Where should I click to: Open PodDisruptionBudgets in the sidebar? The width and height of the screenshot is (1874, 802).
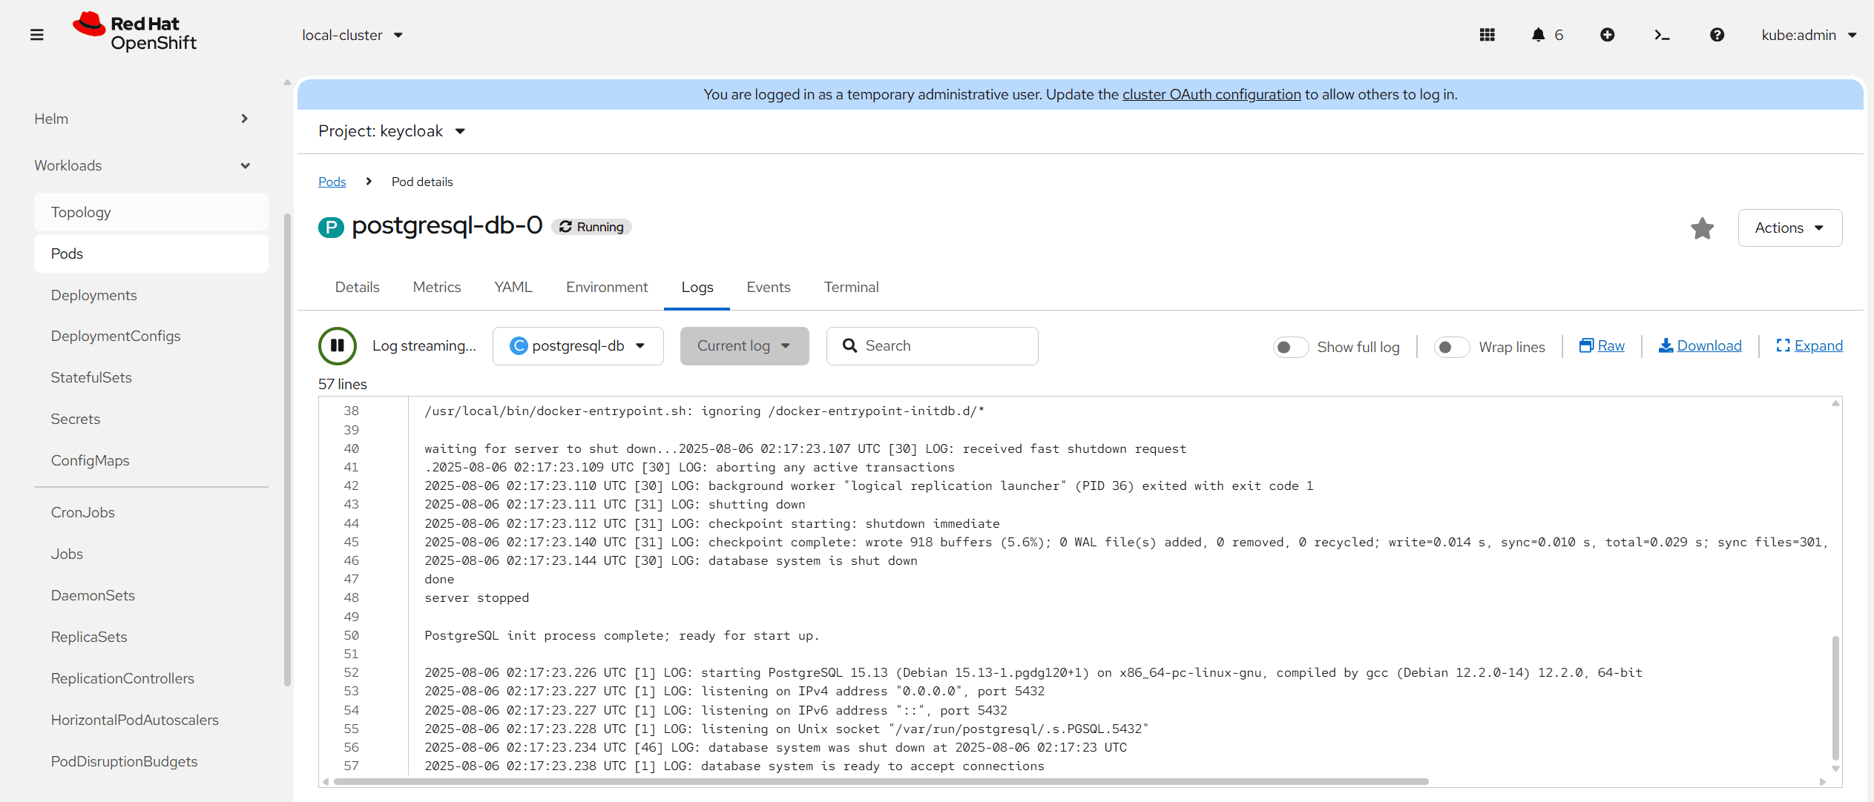151,761
